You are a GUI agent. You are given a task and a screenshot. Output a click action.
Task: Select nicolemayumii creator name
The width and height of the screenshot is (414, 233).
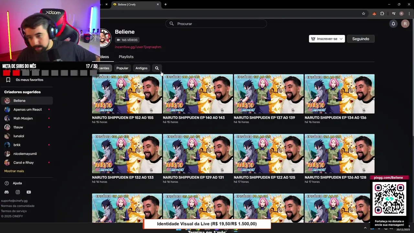click(x=25, y=154)
